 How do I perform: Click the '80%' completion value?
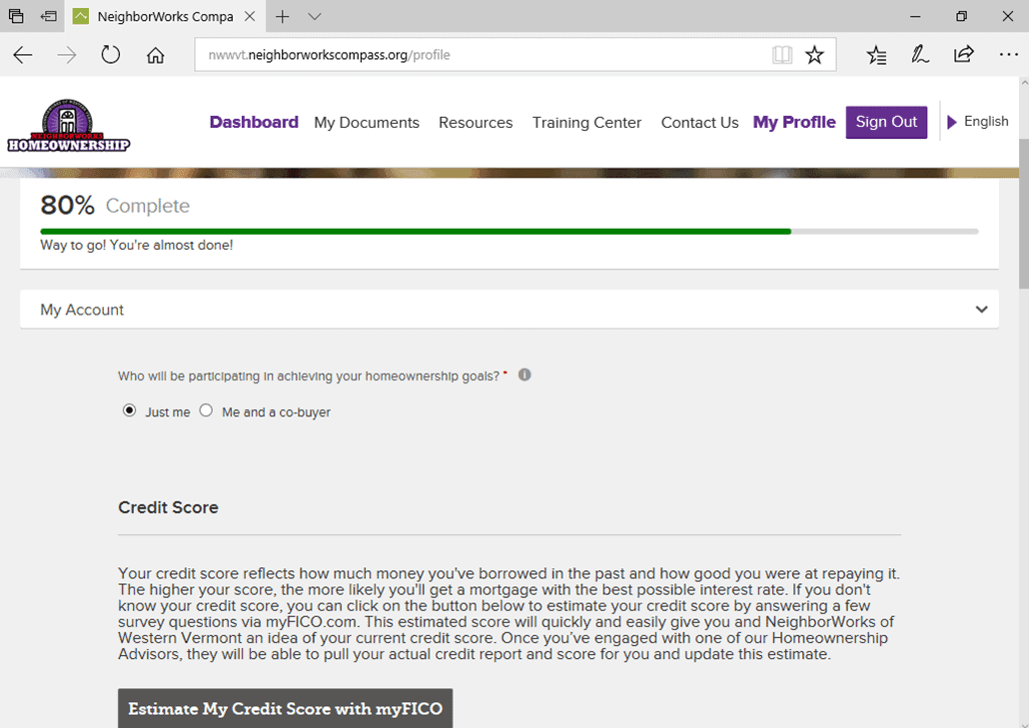(x=67, y=206)
